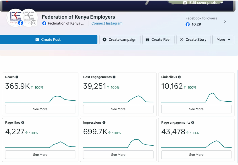
Task: Click the Create campaign button
Action: tap(120, 40)
